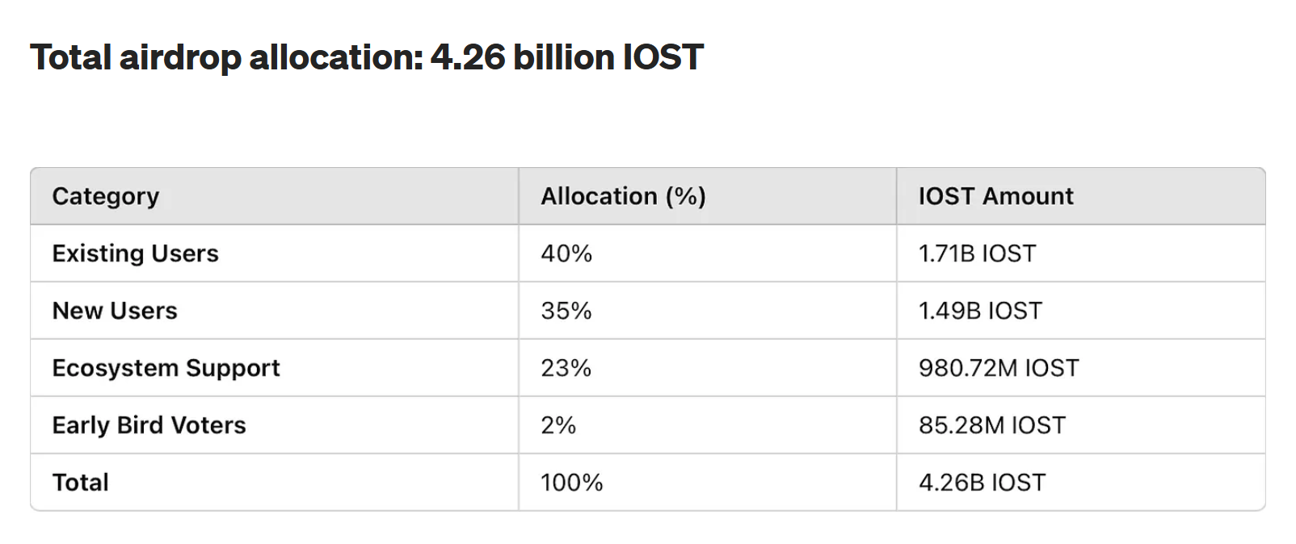This screenshot has width=1296, height=544.
Task: Click the 1.49B IOST amount cell
Action: [980, 311]
